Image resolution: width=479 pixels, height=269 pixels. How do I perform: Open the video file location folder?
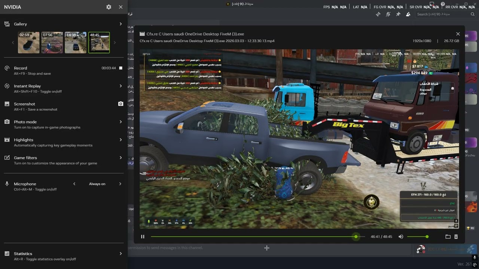click(448, 236)
